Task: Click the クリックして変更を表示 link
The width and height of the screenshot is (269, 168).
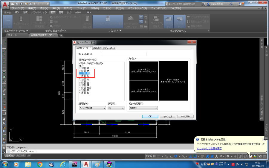Action: coord(209,149)
